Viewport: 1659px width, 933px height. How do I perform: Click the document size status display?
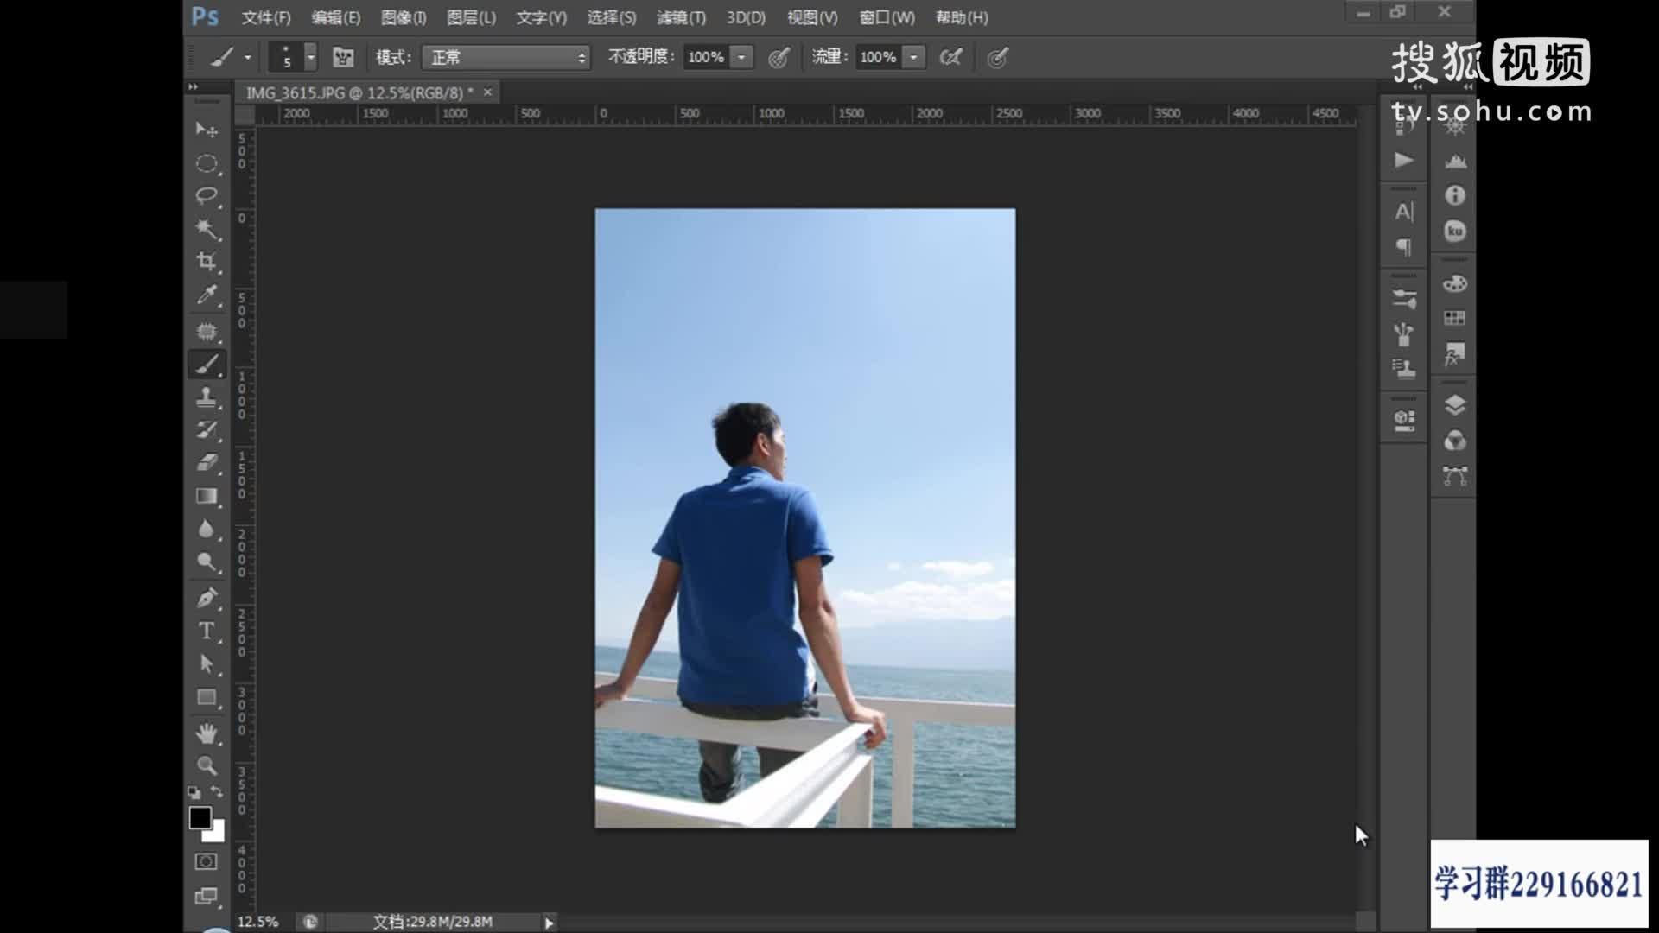[x=432, y=922]
